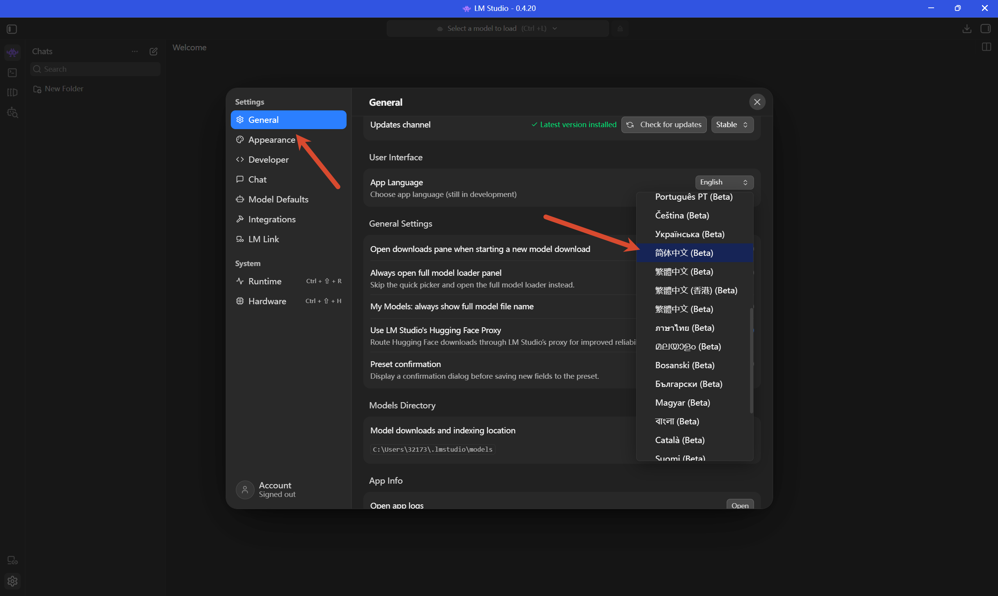Click the LM Link icon at bottom-left rail
Viewport: 998px width, 596px height.
[x=12, y=560]
